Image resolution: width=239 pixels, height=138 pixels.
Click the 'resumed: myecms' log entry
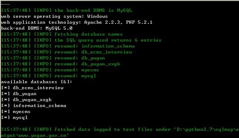tap(50, 70)
